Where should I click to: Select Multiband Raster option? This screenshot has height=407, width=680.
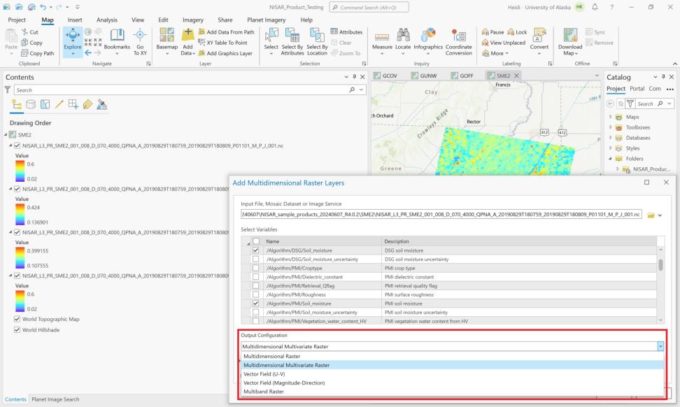[x=453, y=392]
